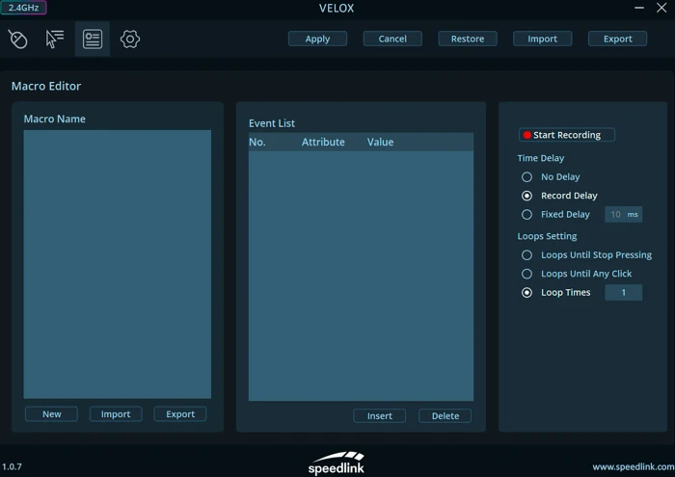Minimize the VELOX window
Screen dimensions: 675x477
click(x=639, y=8)
